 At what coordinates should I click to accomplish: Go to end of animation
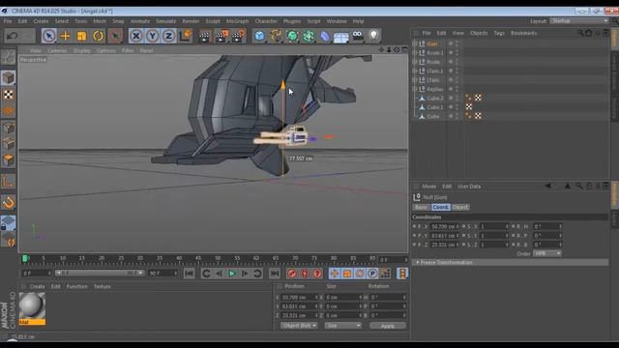pyautogui.click(x=274, y=274)
